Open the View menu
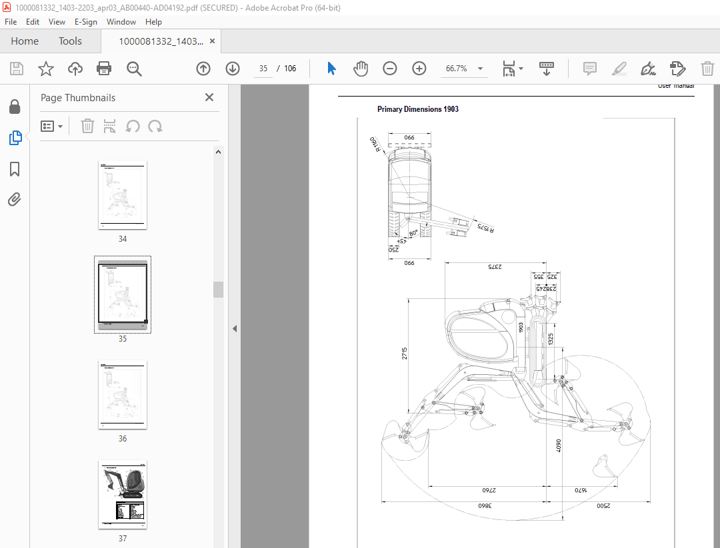The width and height of the screenshot is (720, 548). click(x=57, y=21)
